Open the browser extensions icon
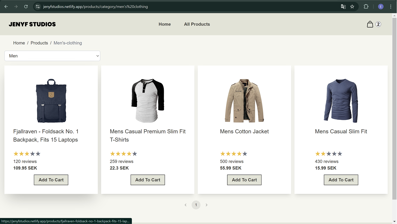Image resolution: width=397 pixels, height=224 pixels. (x=366, y=7)
